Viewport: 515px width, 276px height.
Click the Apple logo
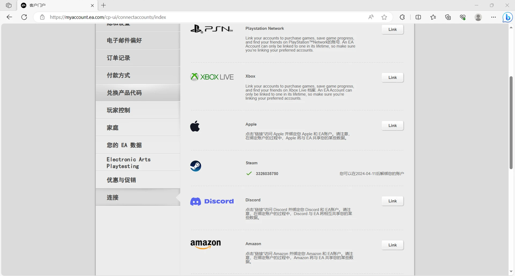195,126
